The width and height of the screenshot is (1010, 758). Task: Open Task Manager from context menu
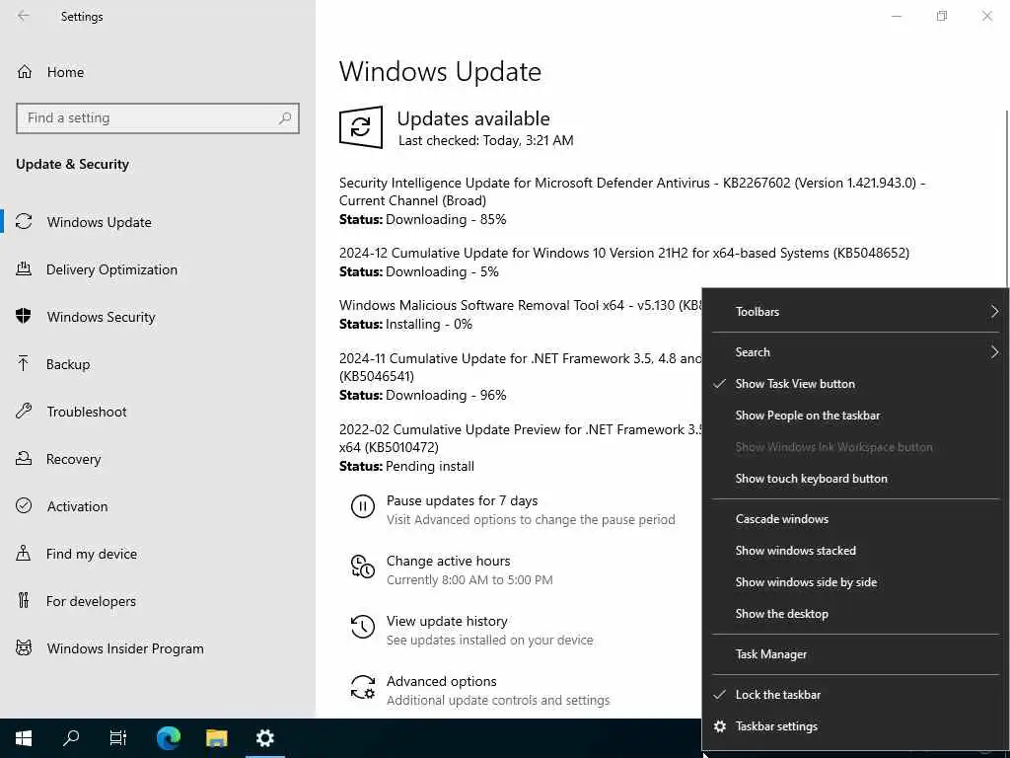[x=855, y=654]
